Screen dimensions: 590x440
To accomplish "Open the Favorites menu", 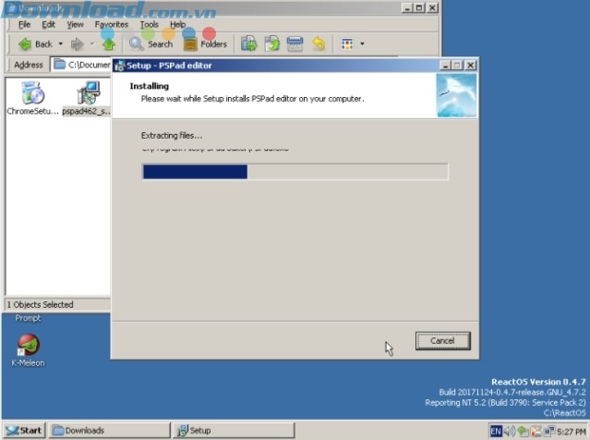I will click(x=110, y=24).
